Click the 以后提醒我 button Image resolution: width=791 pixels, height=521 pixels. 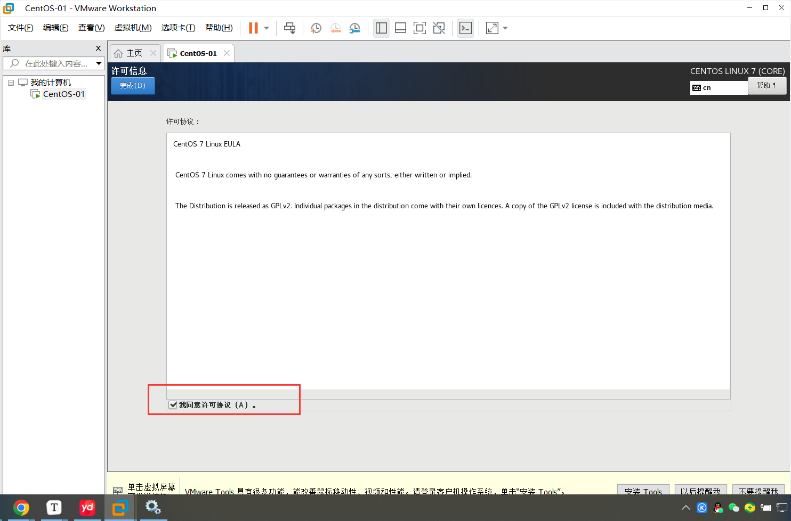pos(700,490)
